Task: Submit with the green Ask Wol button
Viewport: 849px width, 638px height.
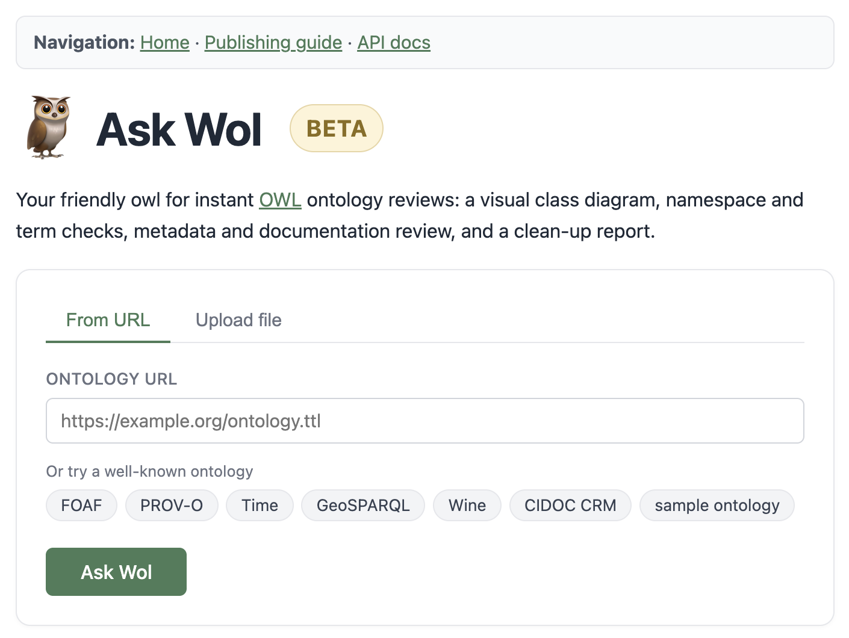Action: (116, 572)
